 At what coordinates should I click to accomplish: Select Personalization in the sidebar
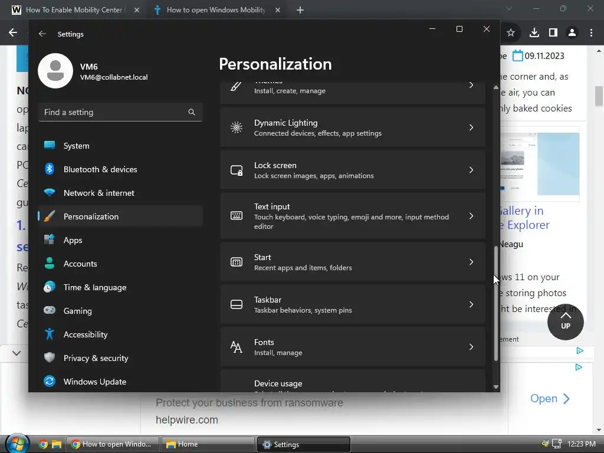coord(120,216)
